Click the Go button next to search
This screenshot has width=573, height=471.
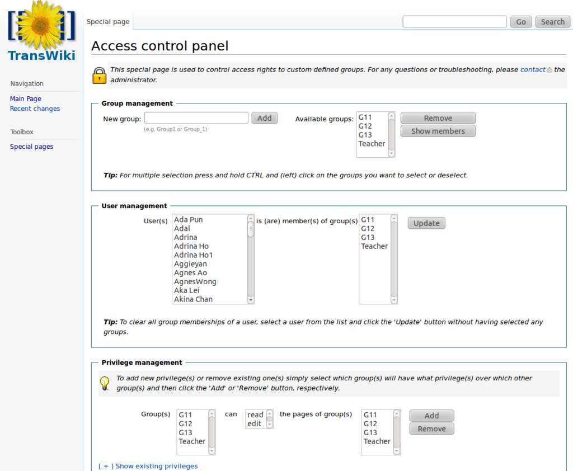[521, 22]
